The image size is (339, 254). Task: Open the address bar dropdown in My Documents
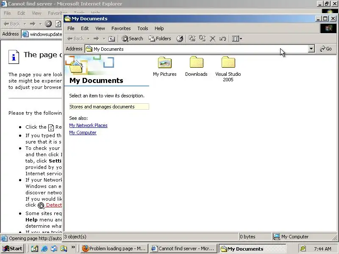(311, 49)
